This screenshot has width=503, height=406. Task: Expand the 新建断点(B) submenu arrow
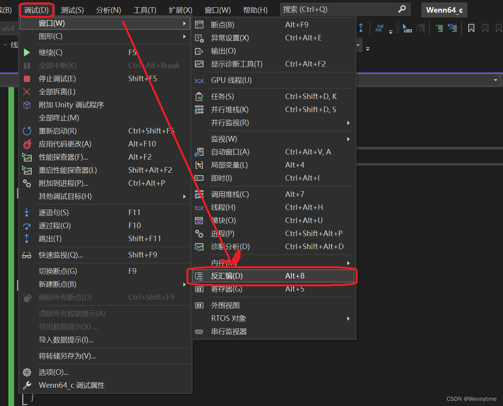[185, 284]
